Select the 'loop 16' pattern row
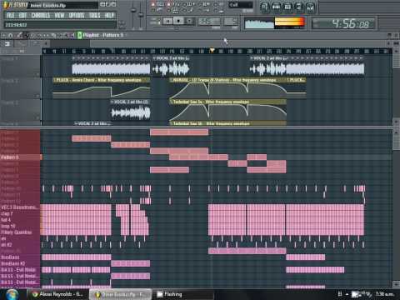This screenshot has height=300, width=400. tap(20, 226)
